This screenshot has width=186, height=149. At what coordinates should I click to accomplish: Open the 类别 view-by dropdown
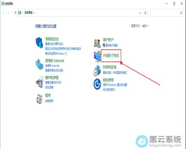(145, 26)
